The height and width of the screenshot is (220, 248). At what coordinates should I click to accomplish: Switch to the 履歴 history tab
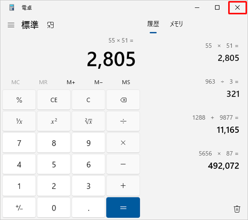click(x=153, y=24)
